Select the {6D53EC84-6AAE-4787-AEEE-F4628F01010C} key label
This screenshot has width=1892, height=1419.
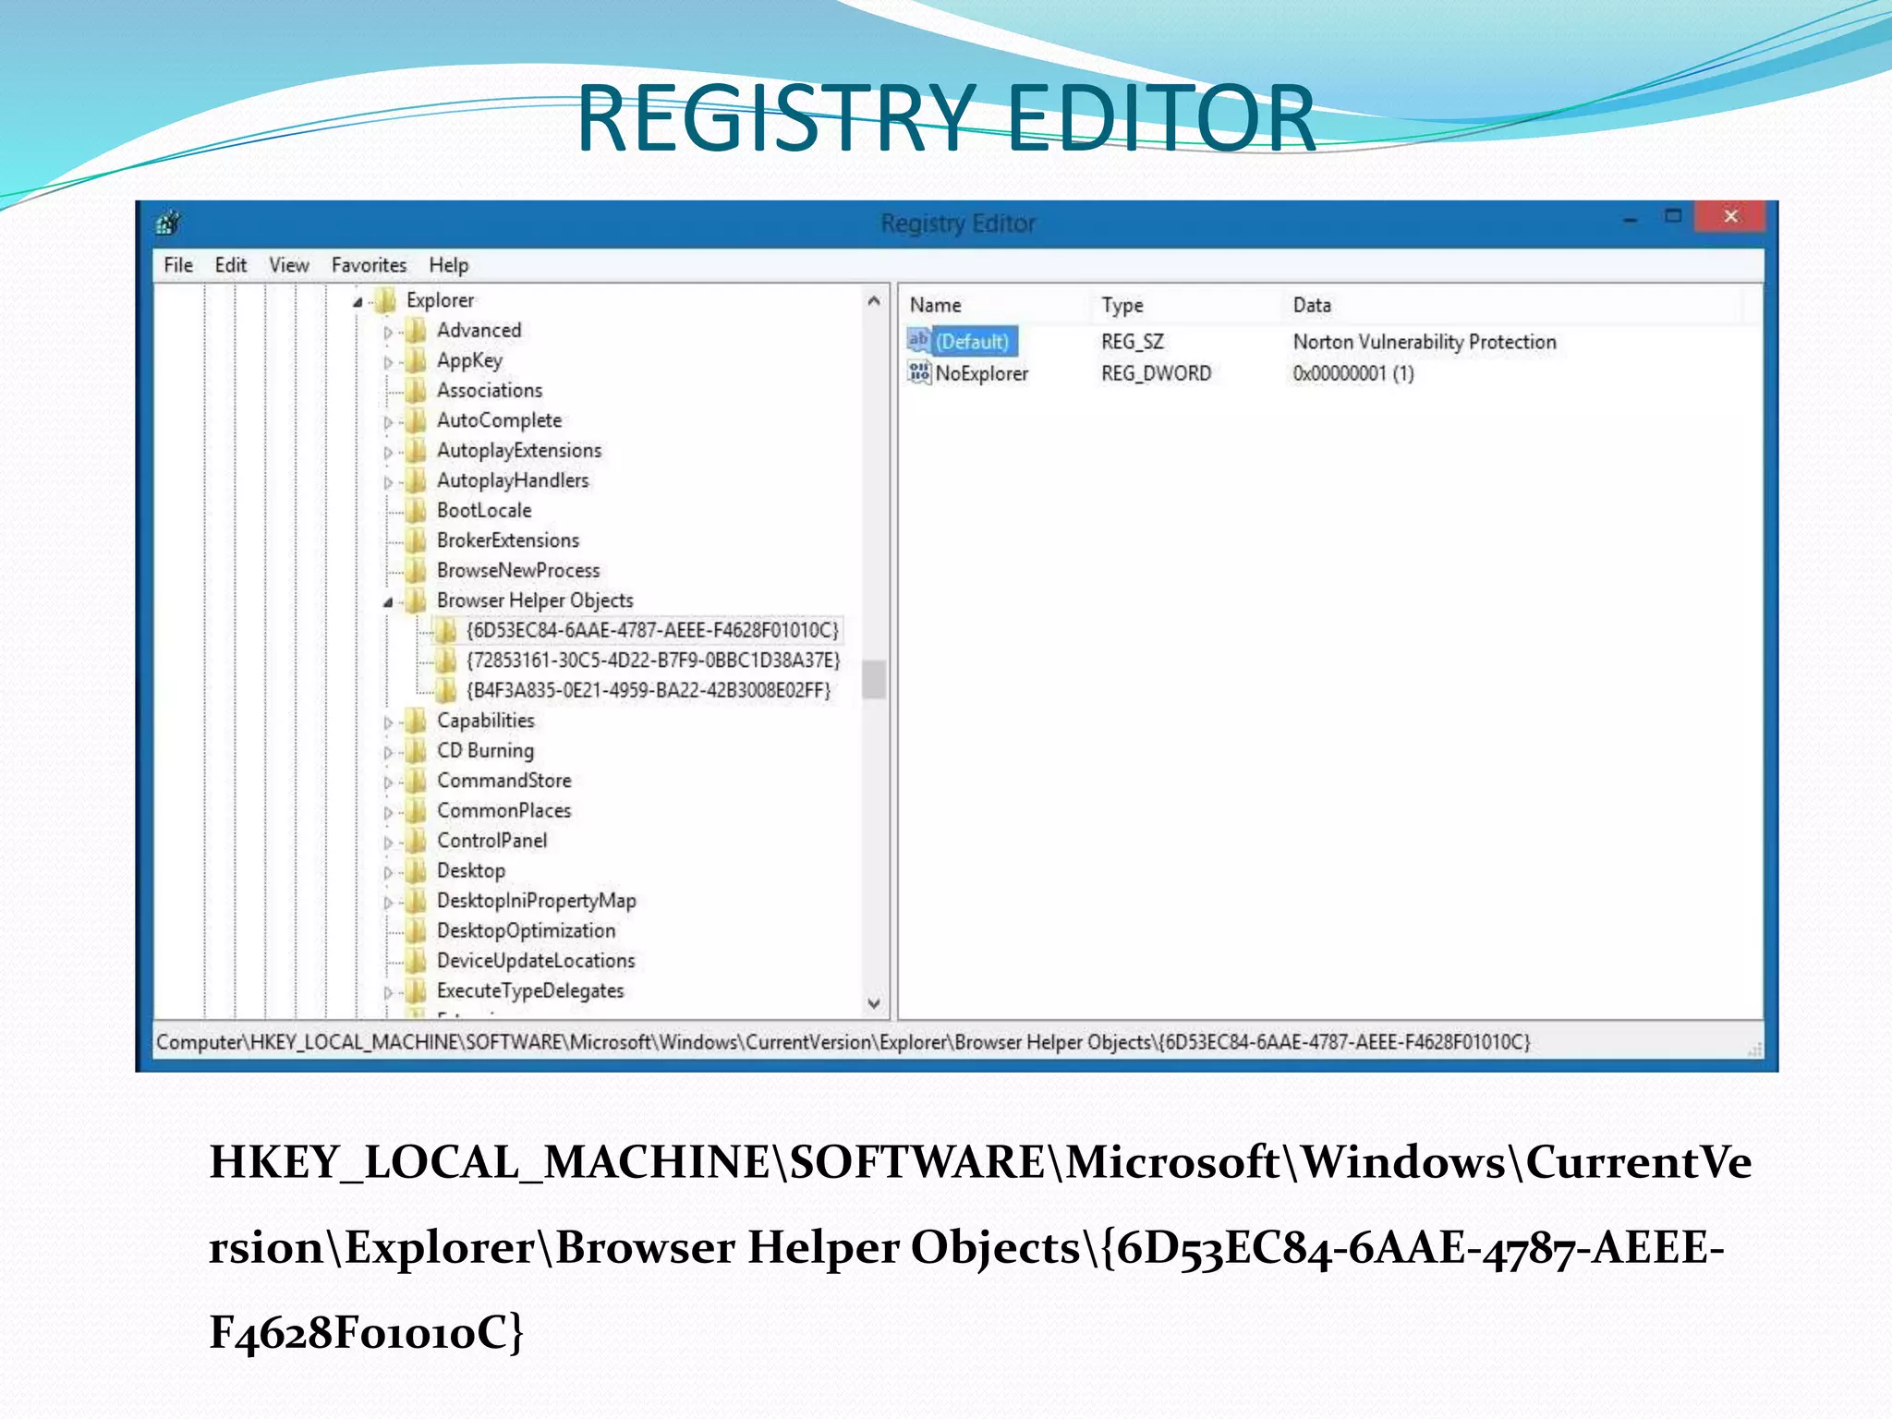(652, 630)
